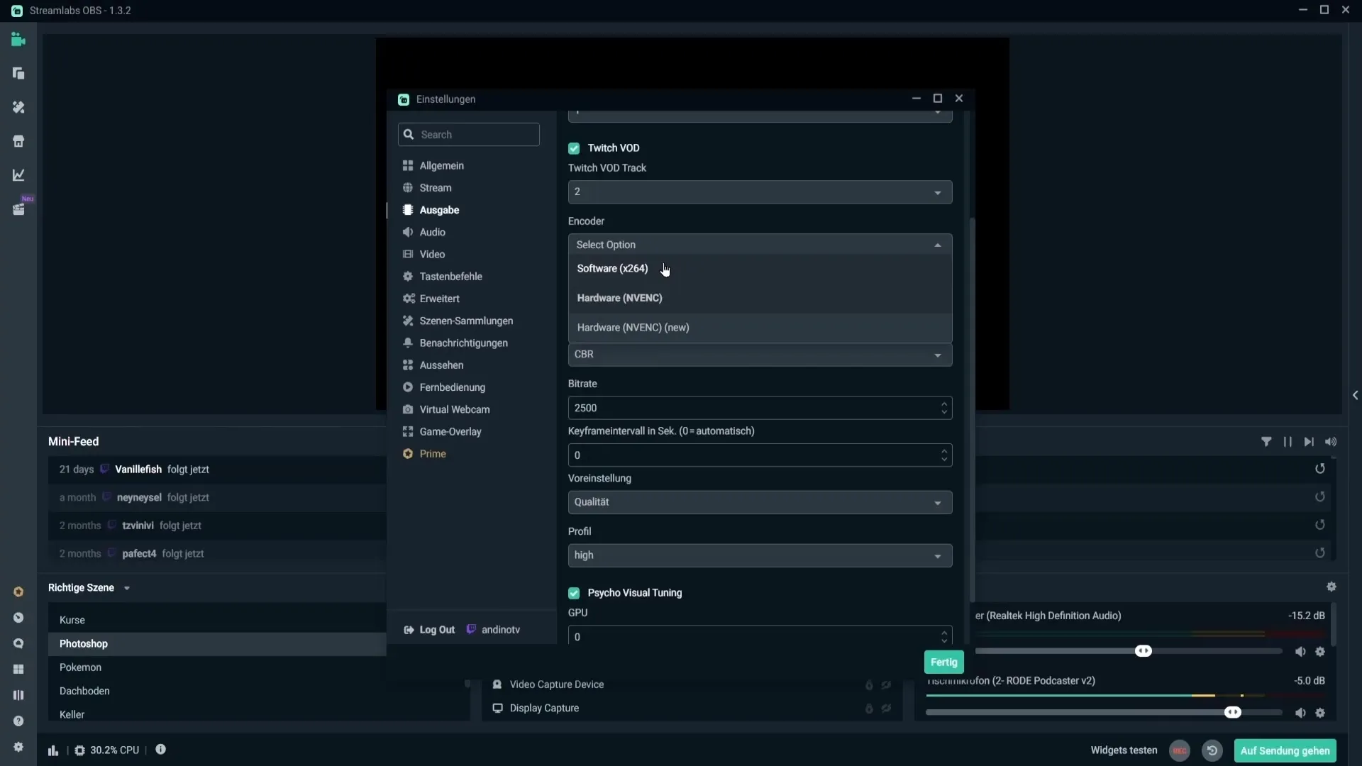
Task: Toggle visibility of Display Capture source
Action: [887, 709]
